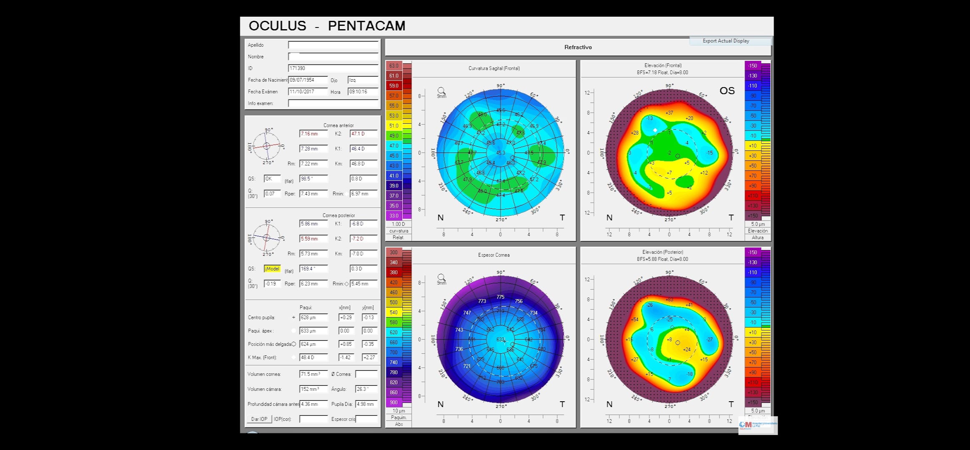
Task: Click the K Max. (Front) value 48.4 D
Action: pos(313,357)
